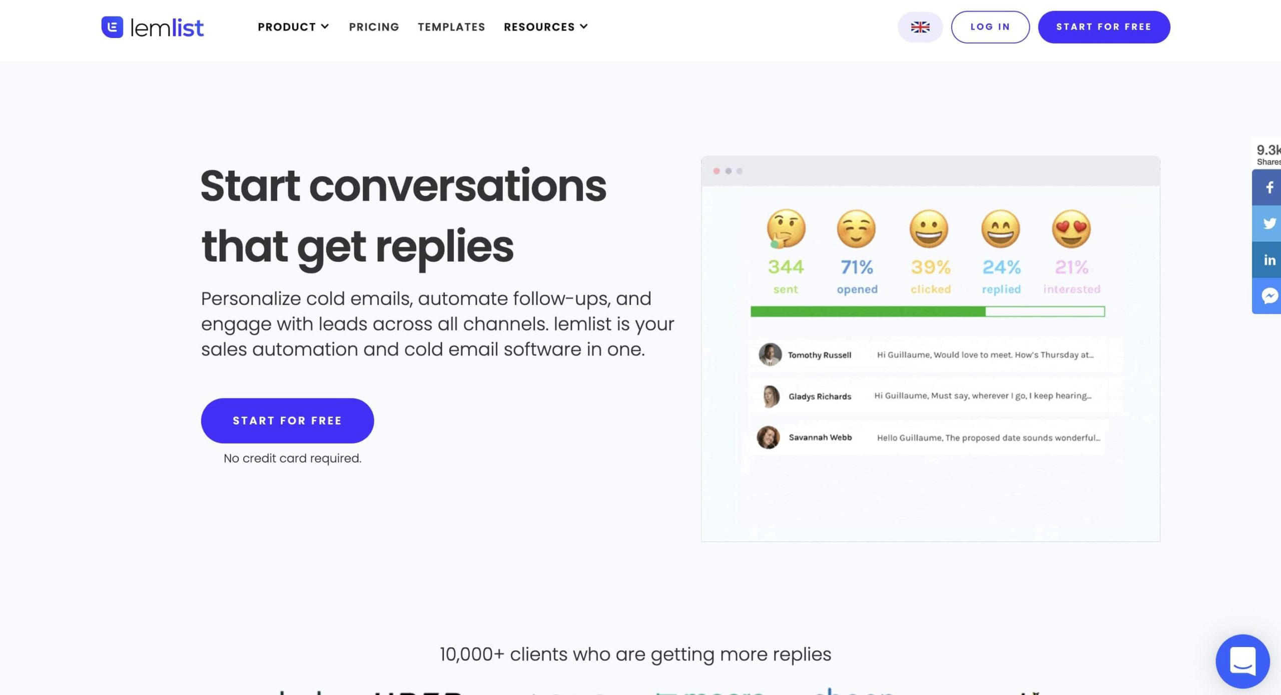Click hero Start For Free button
The image size is (1281, 695).
click(287, 420)
